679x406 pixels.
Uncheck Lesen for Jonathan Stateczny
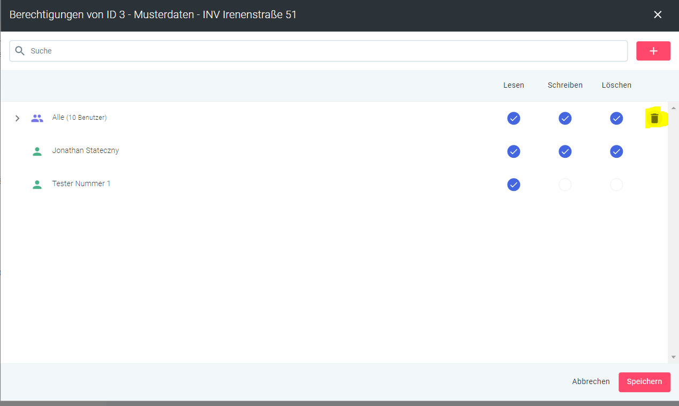tap(513, 151)
